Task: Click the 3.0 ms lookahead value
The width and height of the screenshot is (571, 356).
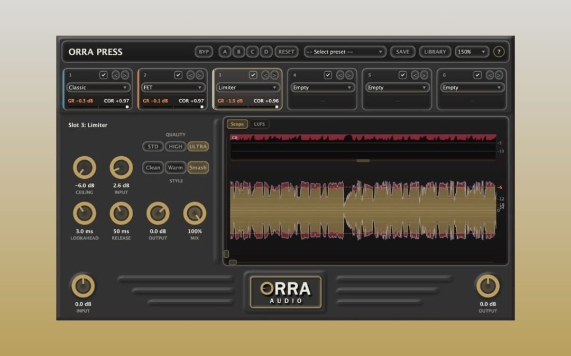Action: [x=85, y=231]
